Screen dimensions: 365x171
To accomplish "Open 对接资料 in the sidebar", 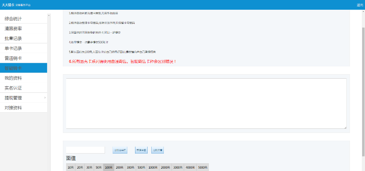I will (x=13, y=108).
